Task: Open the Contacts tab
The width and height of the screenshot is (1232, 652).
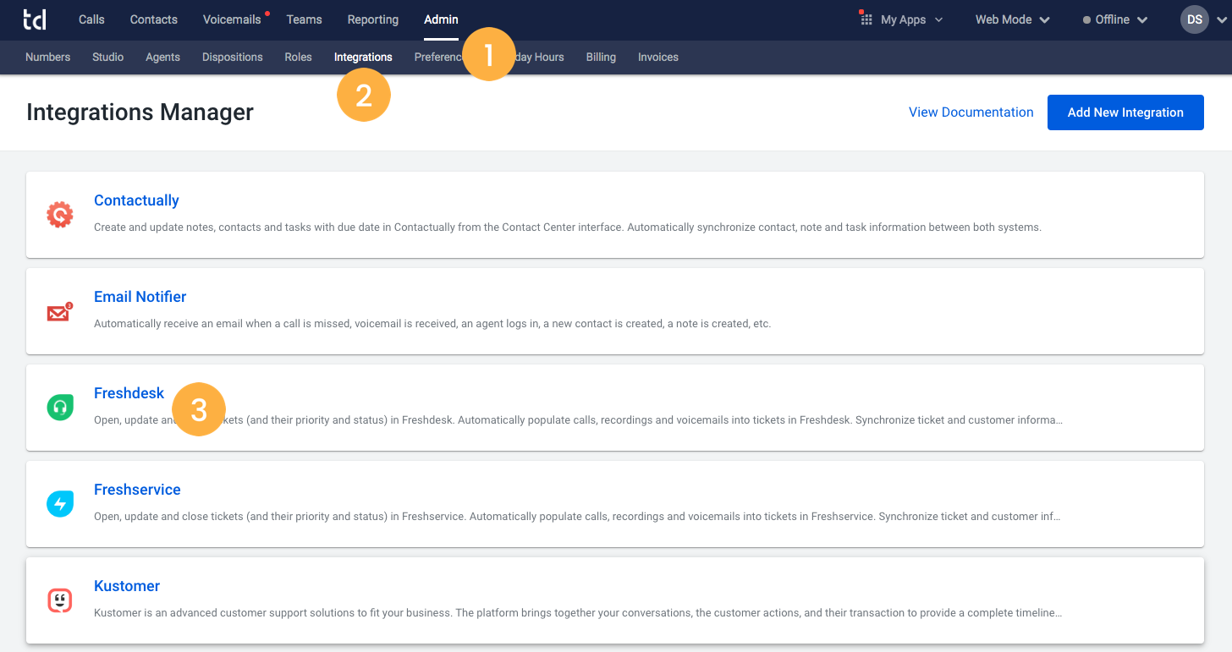Action: (154, 19)
